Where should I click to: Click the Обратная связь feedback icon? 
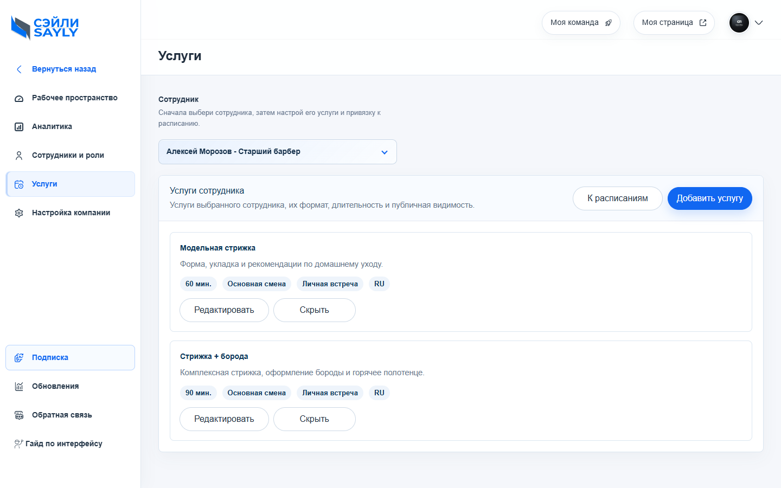(x=19, y=415)
